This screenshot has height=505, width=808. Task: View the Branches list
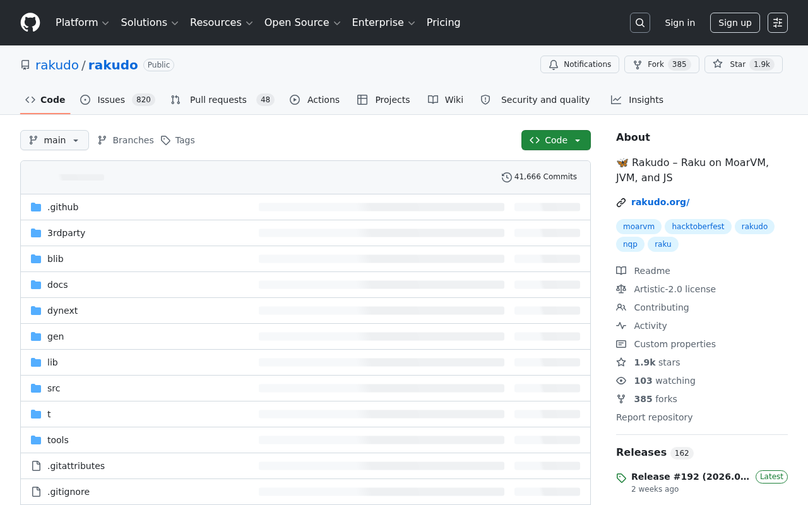[126, 140]
